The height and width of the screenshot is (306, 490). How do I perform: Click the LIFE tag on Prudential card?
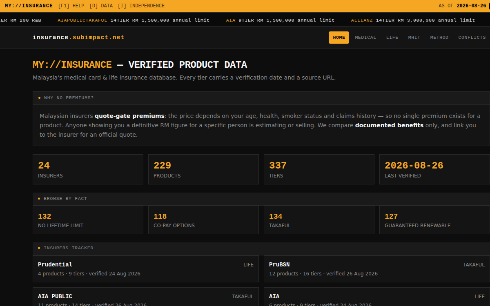tap(249, 265)
